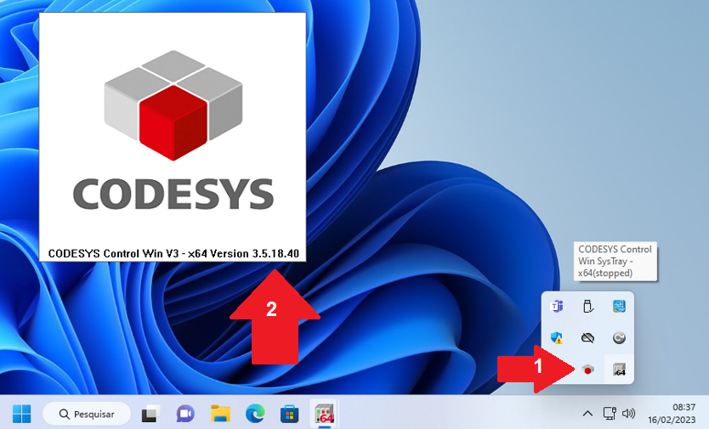Click the gray circular arrow tray icon
The width and height of the screenshot is (709, 429).
(619, 338)
